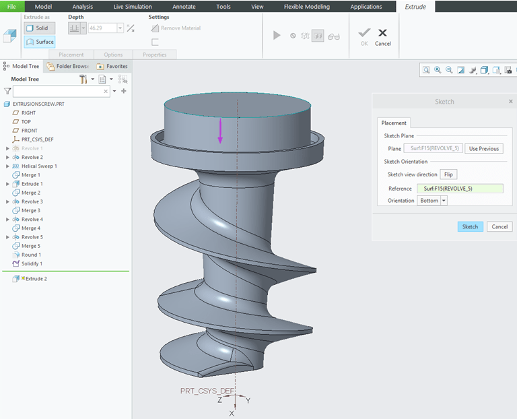This screenshot has height=419, width=517.
Task: Click the model tree search field
Action: tap(61, 91)
